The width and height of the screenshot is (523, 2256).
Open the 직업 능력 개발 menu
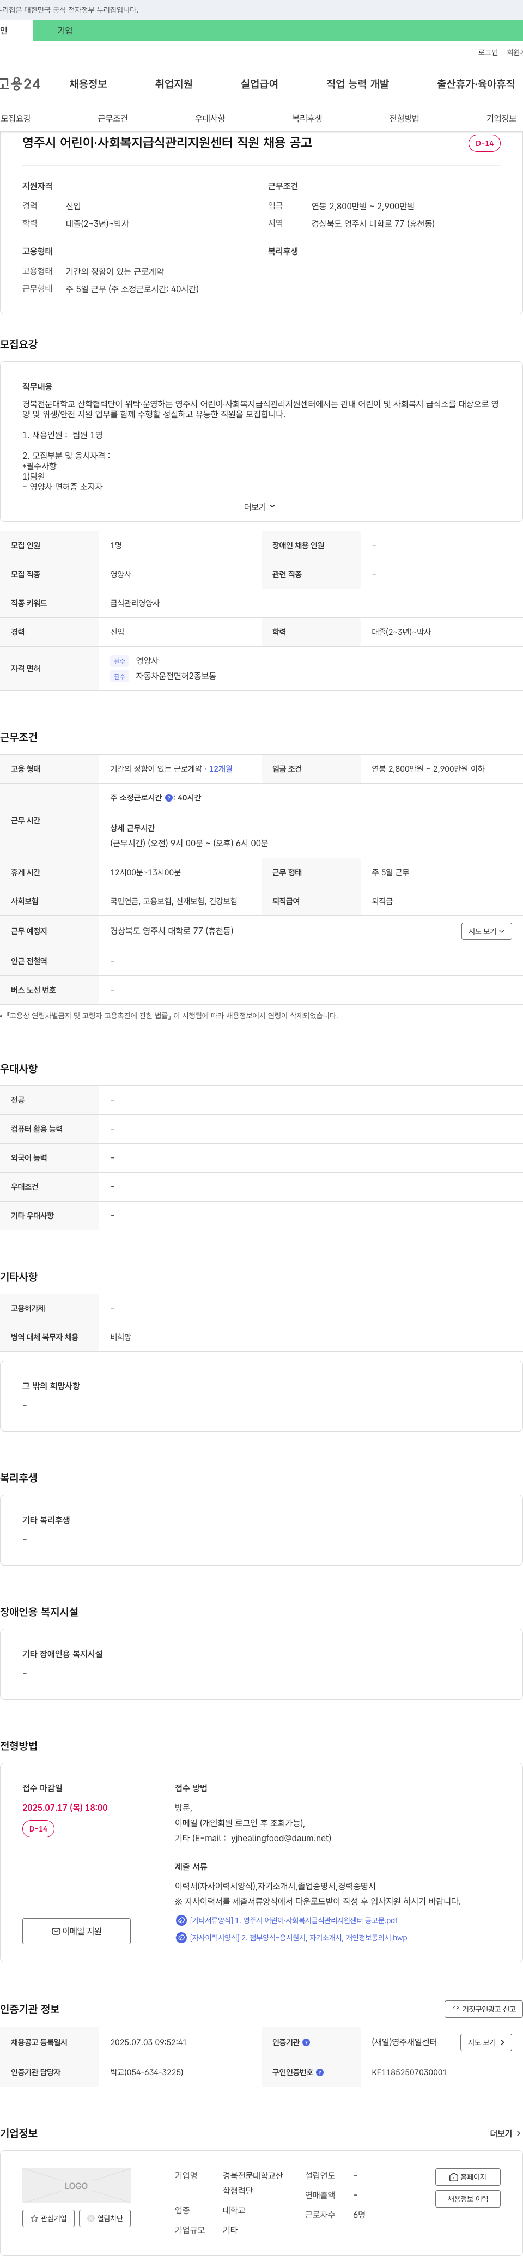[x=357, y=84]
